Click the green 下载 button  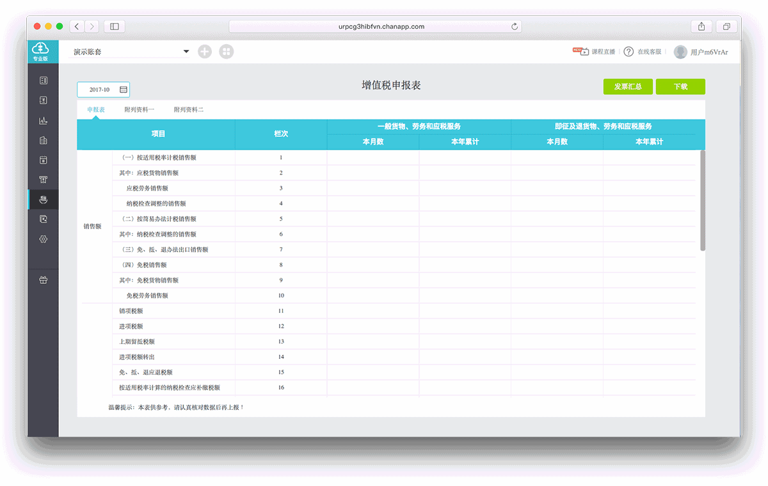[680, 87]
